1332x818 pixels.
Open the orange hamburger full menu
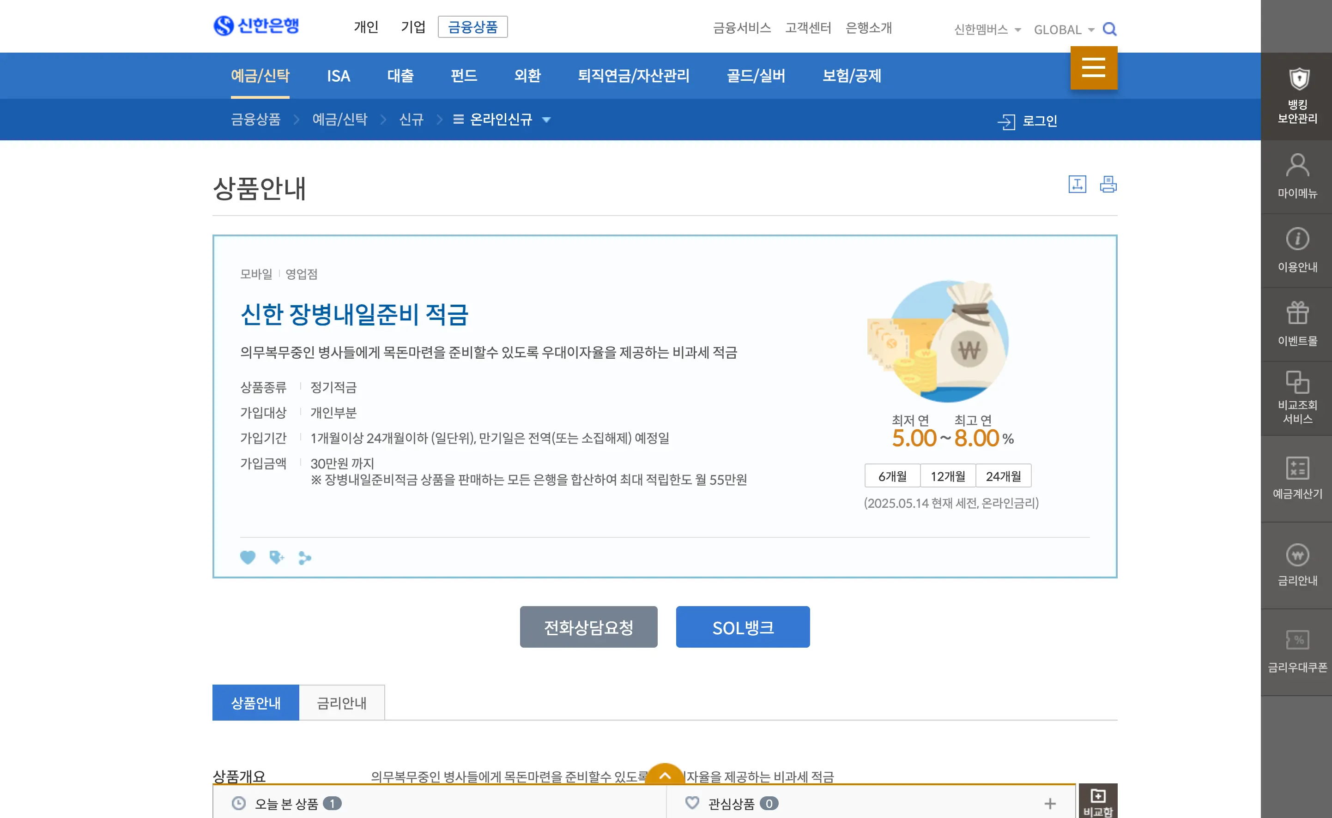[x=1093, y=67]
